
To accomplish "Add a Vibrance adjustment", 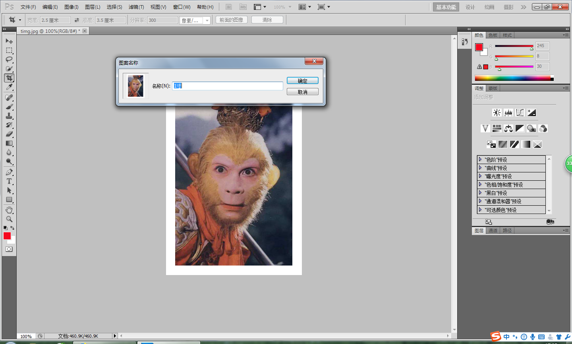I will point(485,128).
